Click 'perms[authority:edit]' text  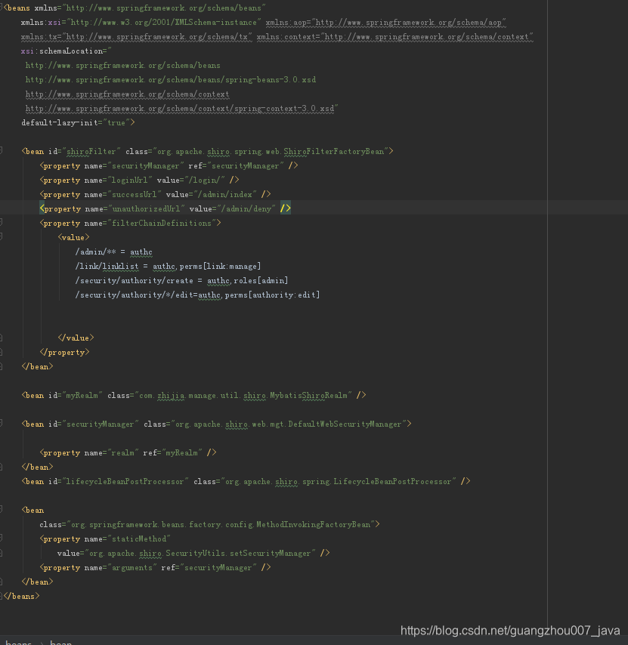coord(272,295)
